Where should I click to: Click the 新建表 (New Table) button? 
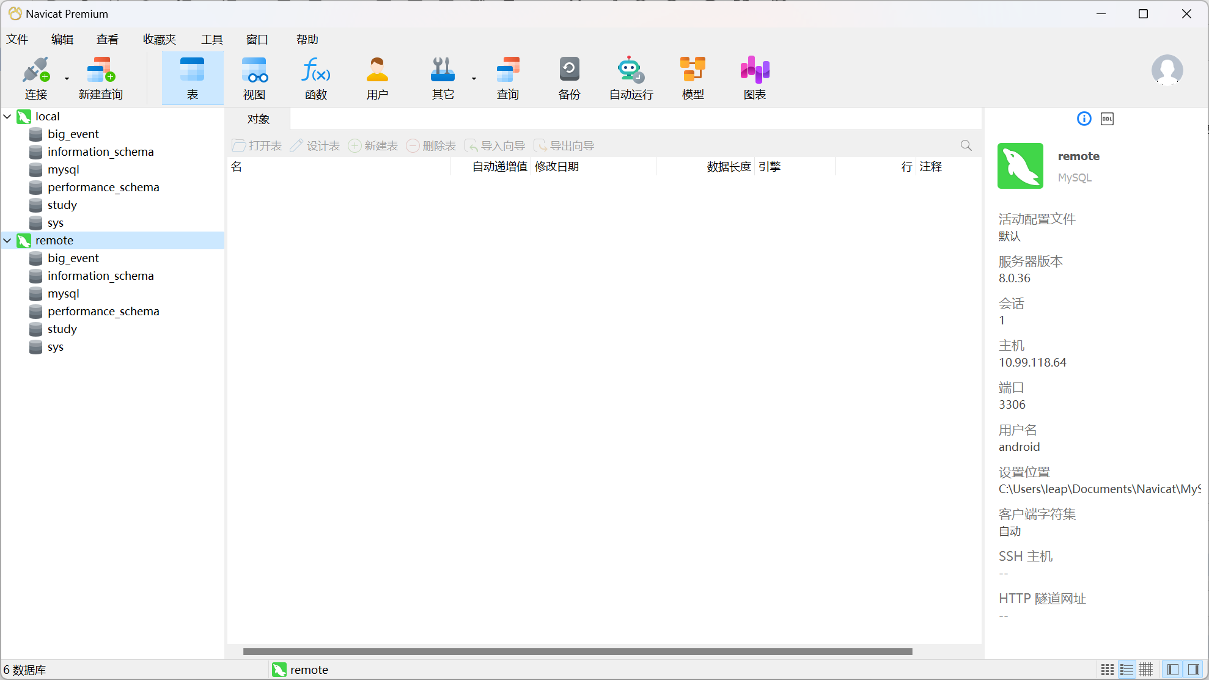(x=373, y=146)
